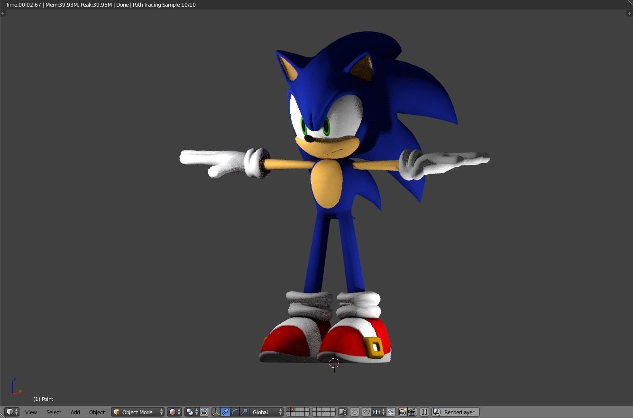
Task: Click the 'Mem:39.93M, Peak:39.95M' memory status
Action: point(79,5)
